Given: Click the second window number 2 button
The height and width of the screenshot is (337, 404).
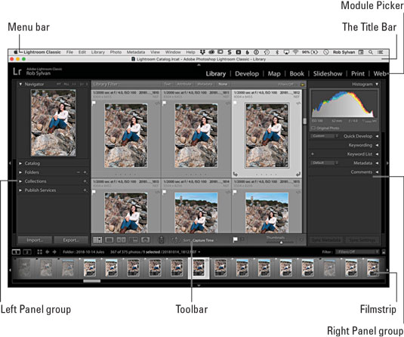Looking at the screenshot, I should (27, 252).
